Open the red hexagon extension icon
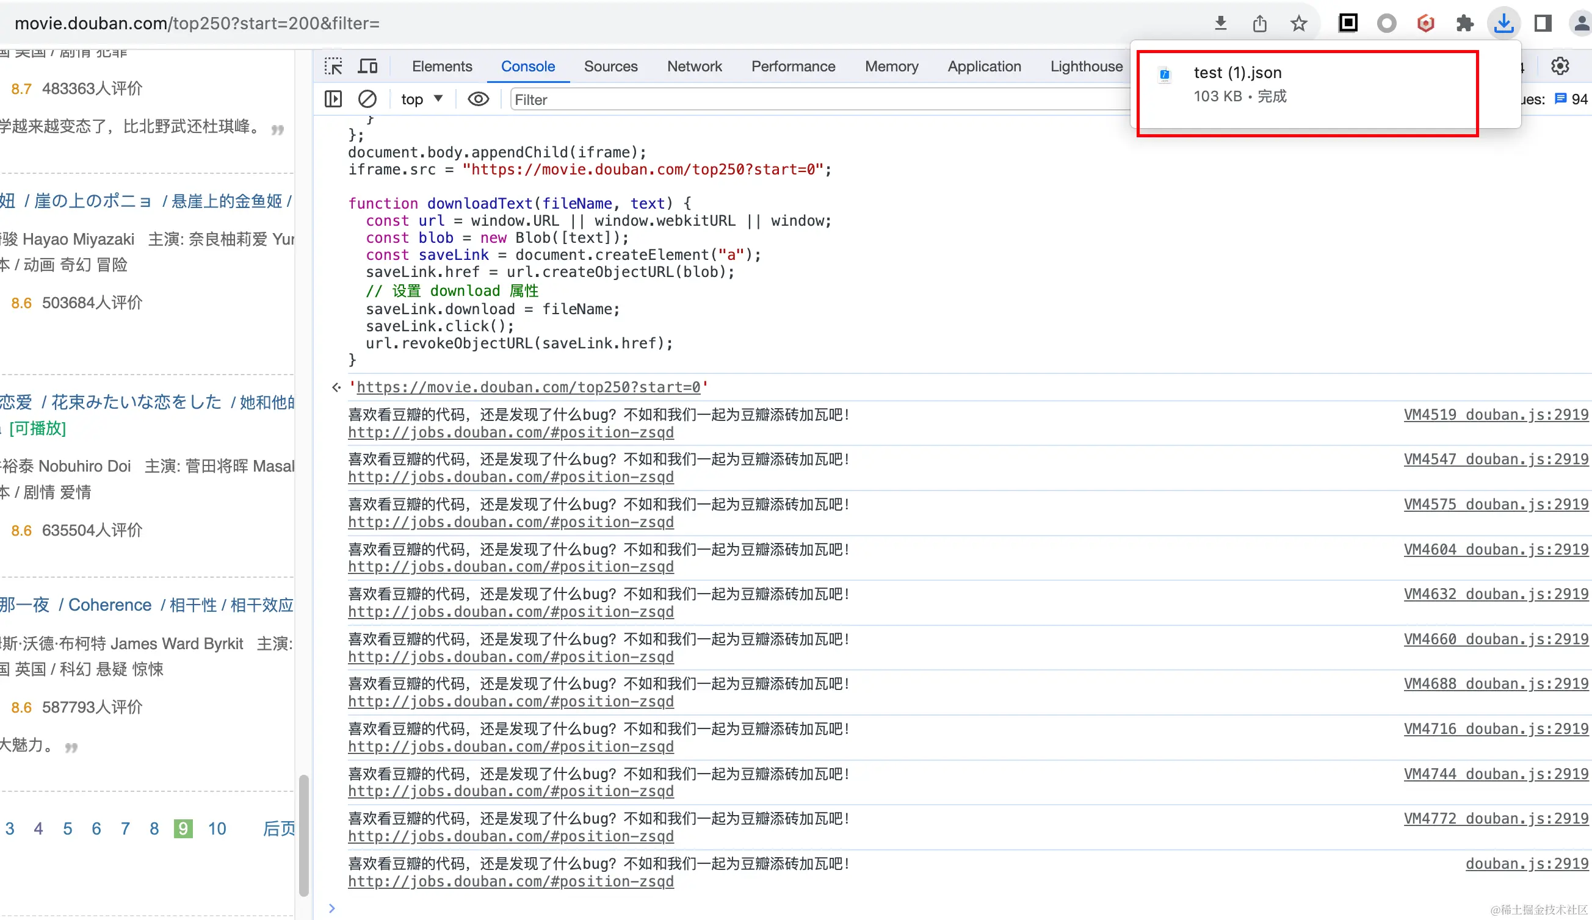This screenshot has height=920, width=1592. coord(1426,23)
